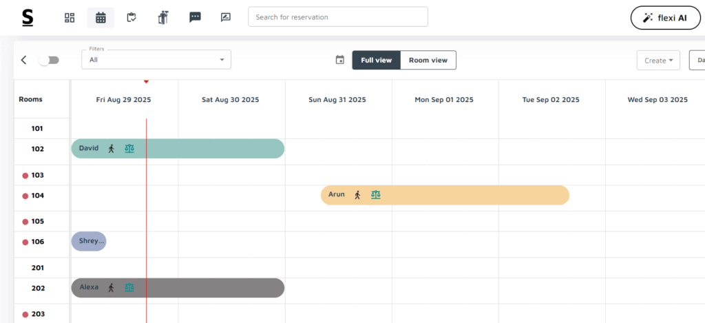Open Alexa's grey reservation bar
The width and height of the screenshot is (705, 323).
[x=178, y=288]
